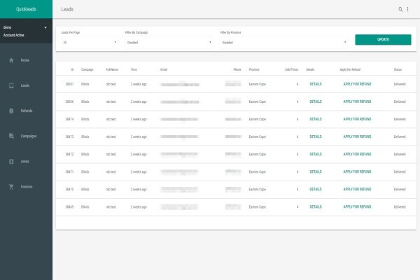The image size is (420, 280).
Task: Open the Filter By Province dropdown
Action: [x=283, y=42]
